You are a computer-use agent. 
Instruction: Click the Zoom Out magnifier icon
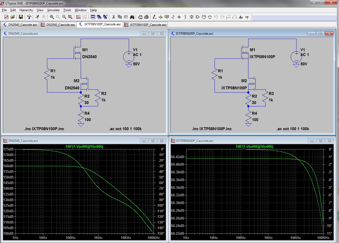(x=64, y=17)
